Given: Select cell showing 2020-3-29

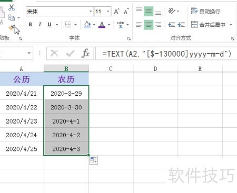Looking at the screenshot, I should click(x=66, y=93).
